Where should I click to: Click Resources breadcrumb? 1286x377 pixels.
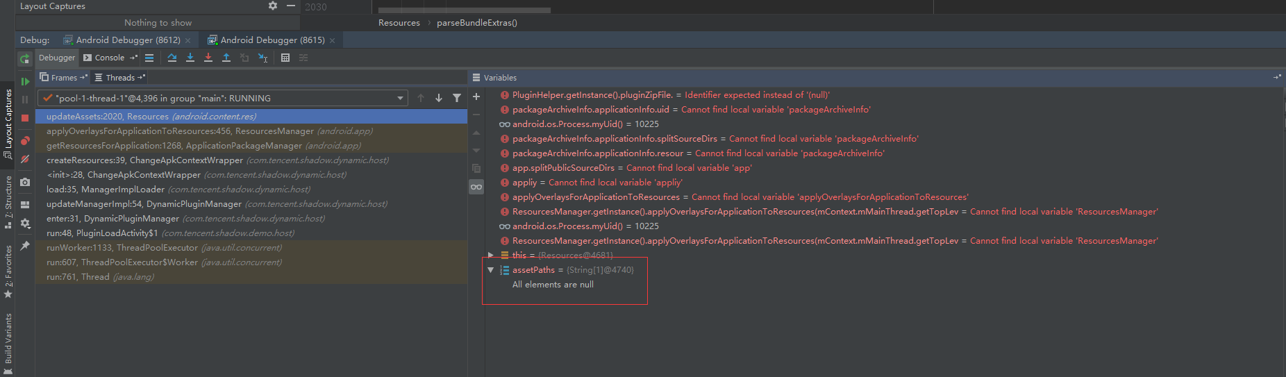pyautogui.click(x=399, y=23)
